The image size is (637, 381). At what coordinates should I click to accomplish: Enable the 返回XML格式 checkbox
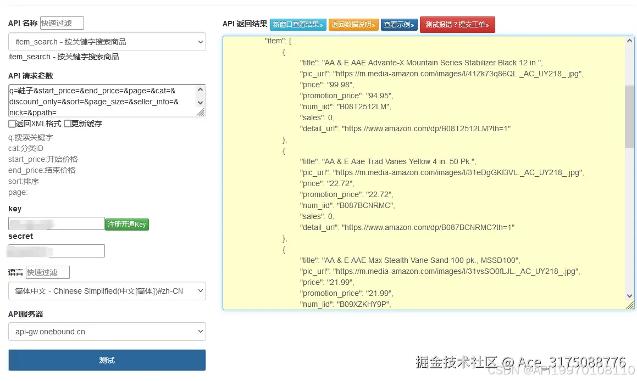(12, 124)
